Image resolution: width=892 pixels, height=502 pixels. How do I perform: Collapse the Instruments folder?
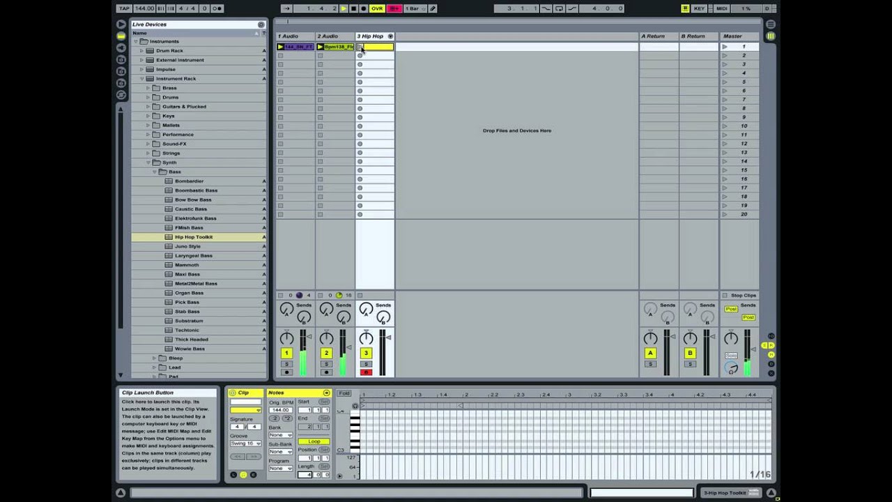[x=137, y=41]
